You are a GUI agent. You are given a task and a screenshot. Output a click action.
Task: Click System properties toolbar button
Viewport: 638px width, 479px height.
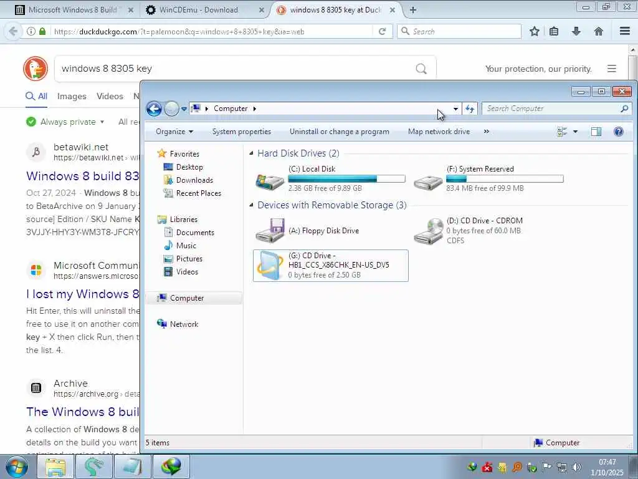pos(242,132)
